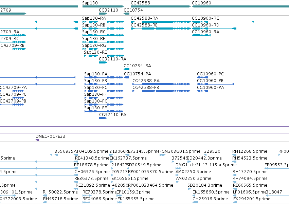Click the CG10960 gene label
Viewport: 289px width, 204px height.
[201, 3]
